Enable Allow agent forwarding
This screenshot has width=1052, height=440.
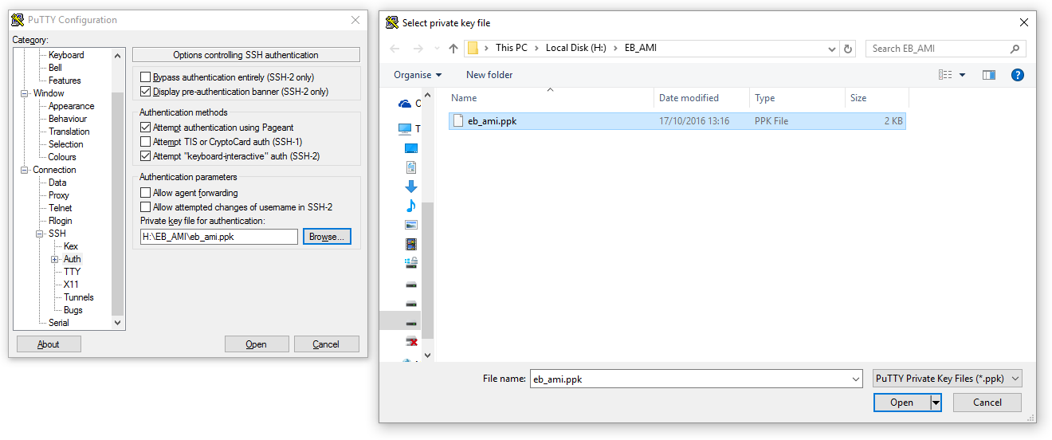tap(145, 193)
